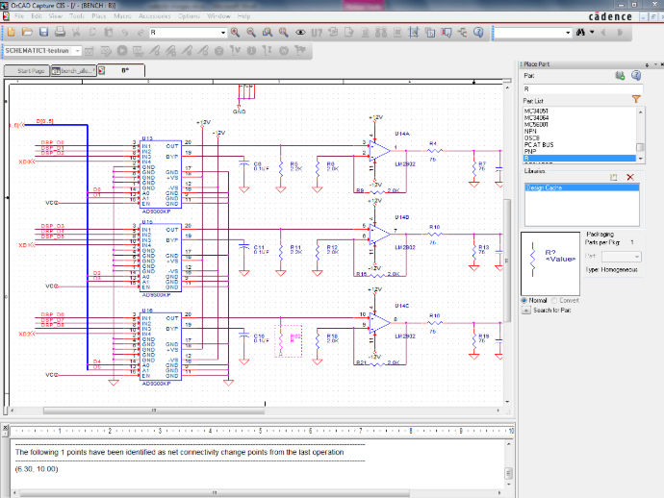Viewport: 664px width, 498px height.
Task: Open the binoculars search options arrow
Action: coord(592,32)
